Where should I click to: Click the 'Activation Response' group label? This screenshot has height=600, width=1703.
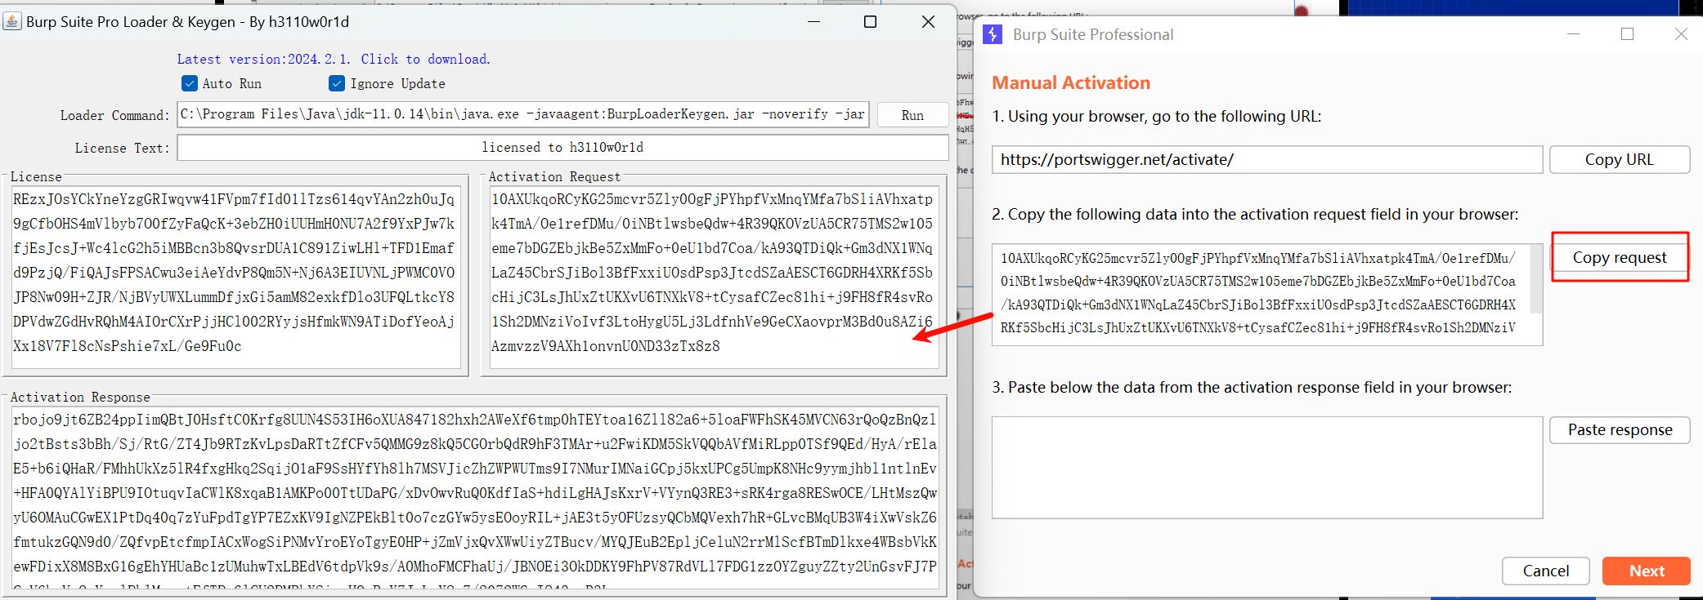click(80, 398)
